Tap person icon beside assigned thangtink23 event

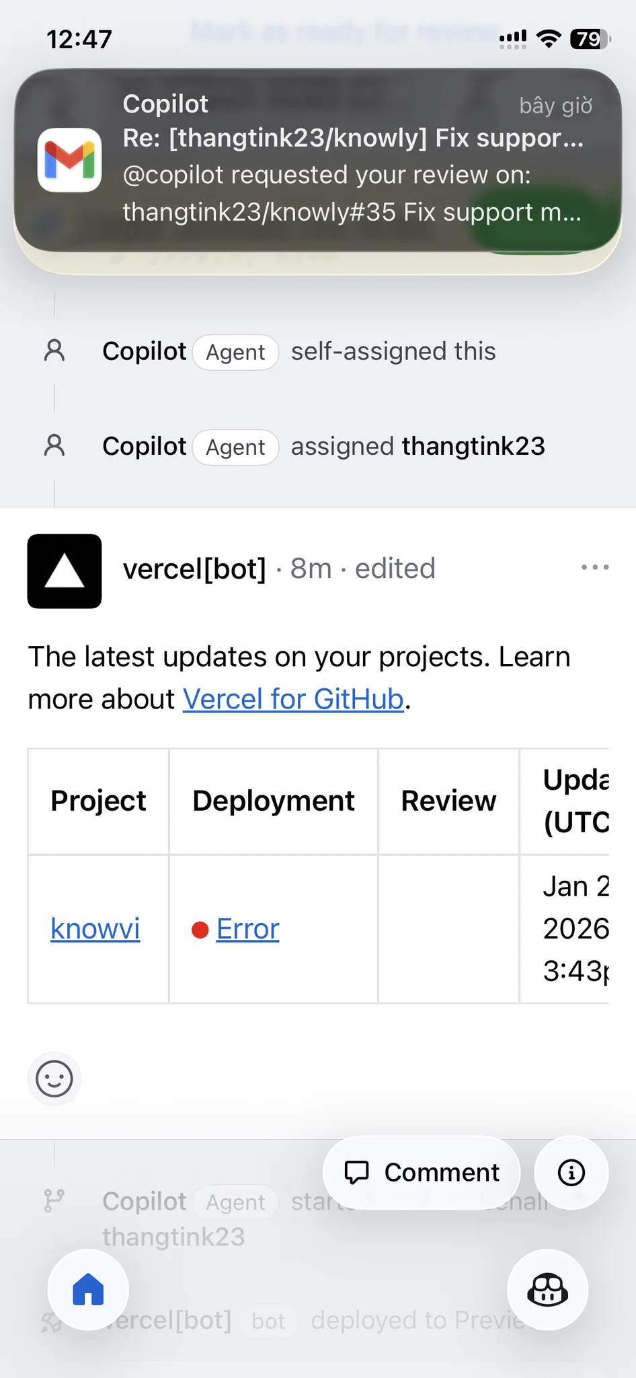(54, 446)
